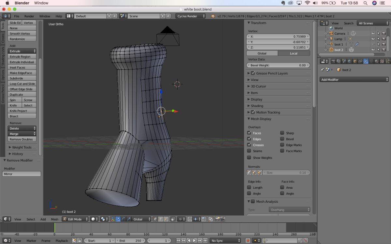The height and width of the screenshot is (244, 391).
Task: Click the Subdivide button
Action: 22,78
